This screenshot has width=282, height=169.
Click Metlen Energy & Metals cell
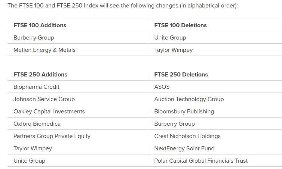pyautogui.click(x=44, y=50)
